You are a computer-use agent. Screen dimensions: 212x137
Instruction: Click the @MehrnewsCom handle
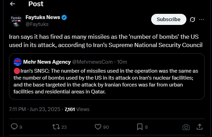[92, 62]
